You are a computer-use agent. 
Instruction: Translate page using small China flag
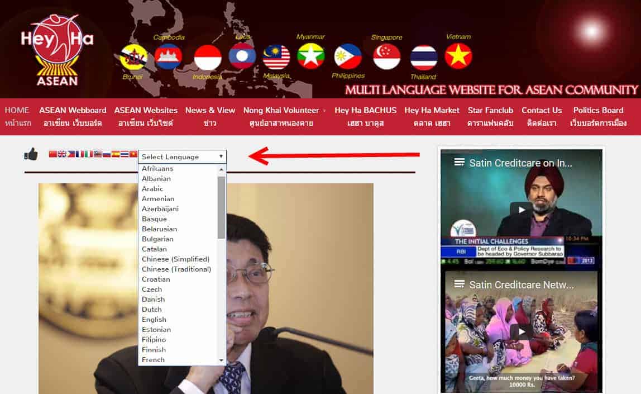pyautogui.click(x=52, y=154)
